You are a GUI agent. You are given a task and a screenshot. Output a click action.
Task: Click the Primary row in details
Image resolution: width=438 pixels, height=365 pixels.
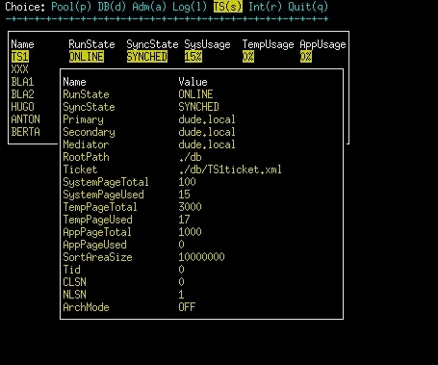pos(149,119)
